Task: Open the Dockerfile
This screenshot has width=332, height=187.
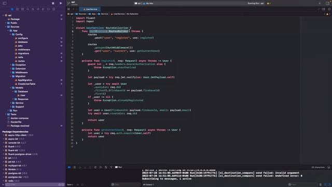Action: (x=16, y=122)
